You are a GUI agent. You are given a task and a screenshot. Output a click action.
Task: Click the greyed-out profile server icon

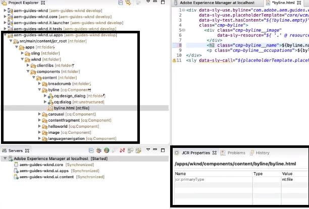(x=114, y=151)
